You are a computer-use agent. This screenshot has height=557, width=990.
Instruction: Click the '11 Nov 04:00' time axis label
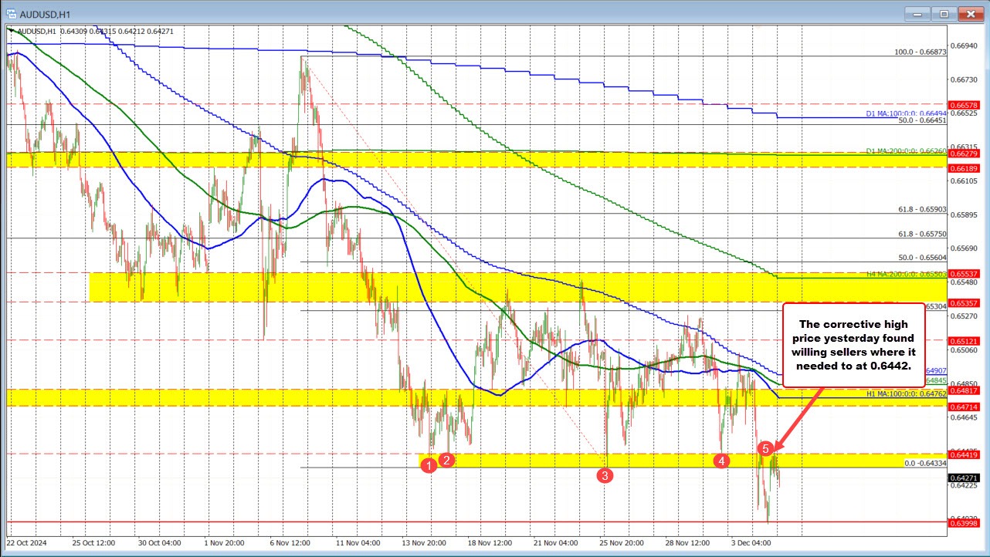click(x=360, y=542)
